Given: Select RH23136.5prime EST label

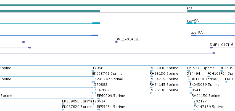Looking at the screenshot, I should [x=164, y=74].
